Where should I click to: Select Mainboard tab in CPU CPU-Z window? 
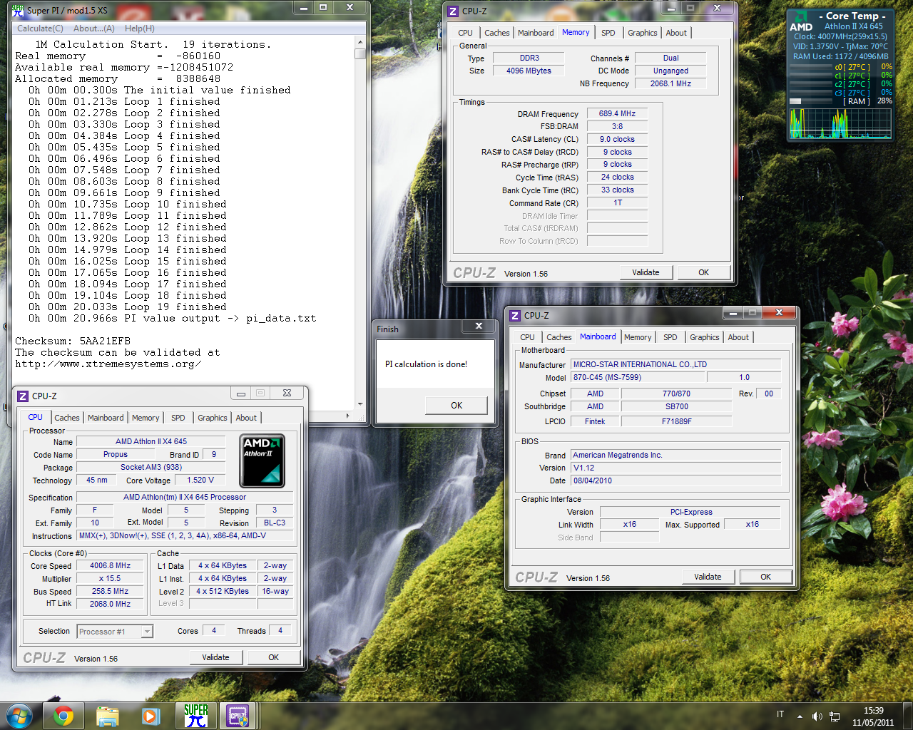[106, 418]
